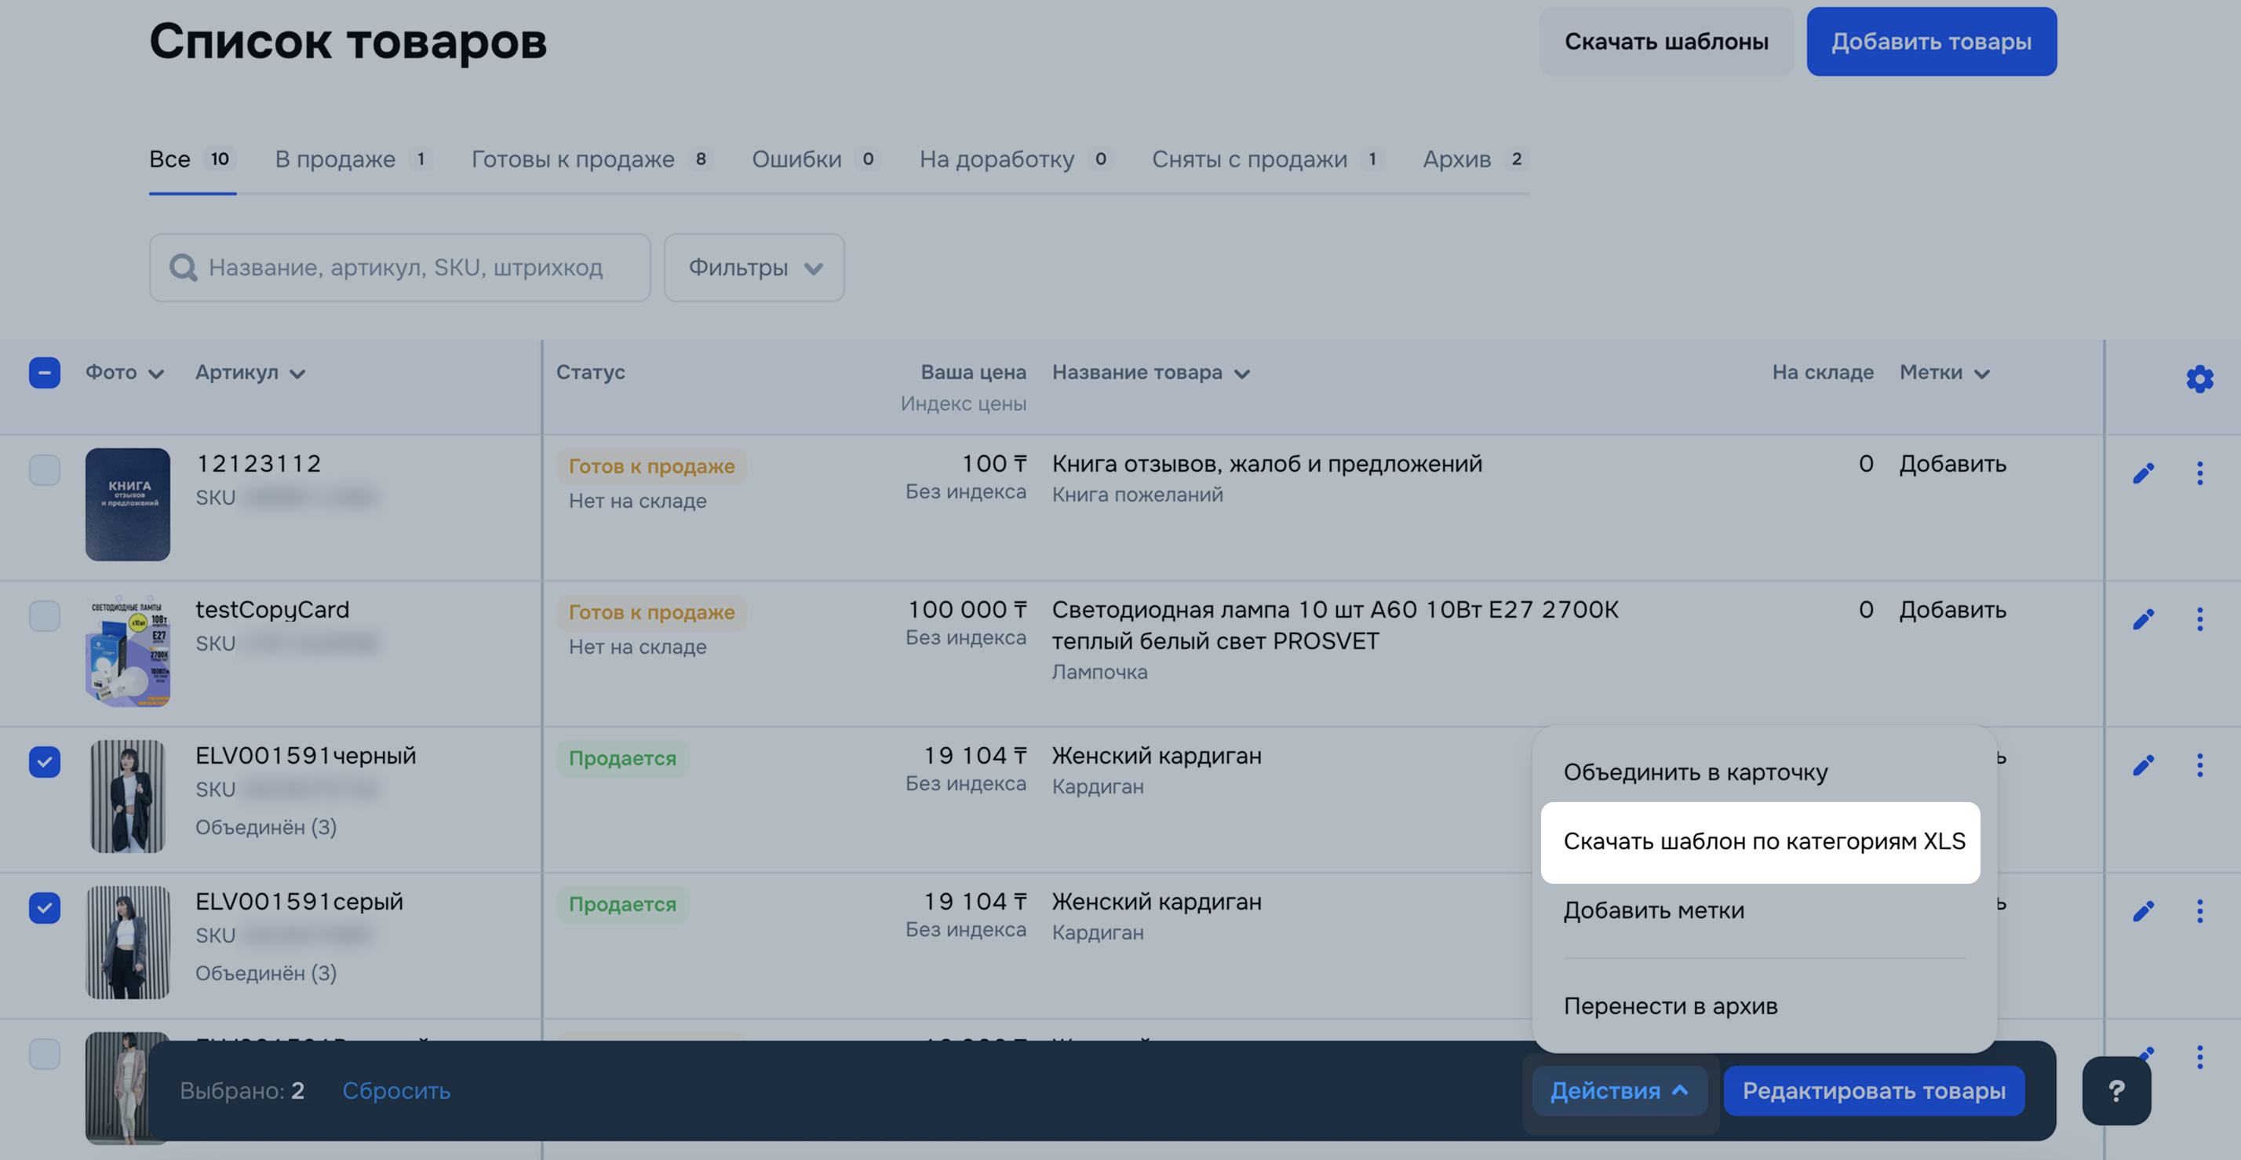Open the question mark help button

(2115, 1090)
